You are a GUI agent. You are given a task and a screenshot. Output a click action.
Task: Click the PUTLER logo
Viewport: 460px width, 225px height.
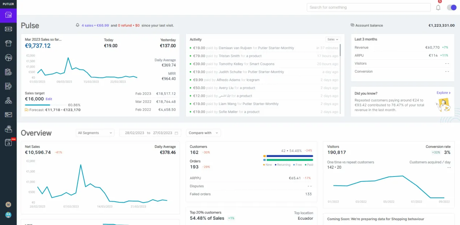[x=8, y=4]
